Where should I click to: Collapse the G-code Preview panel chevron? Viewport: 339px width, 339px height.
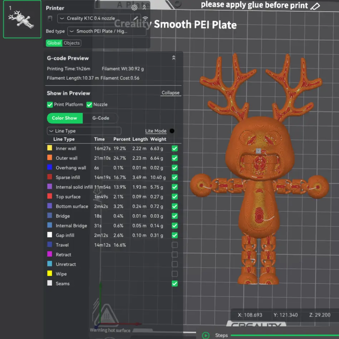click(173, 58)
